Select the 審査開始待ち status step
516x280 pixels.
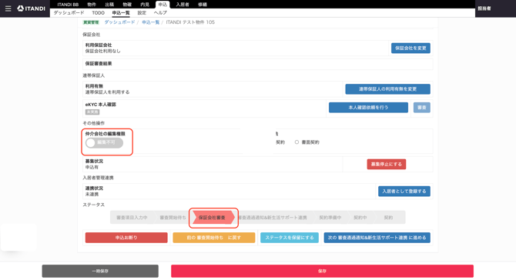tap(173, 218)
